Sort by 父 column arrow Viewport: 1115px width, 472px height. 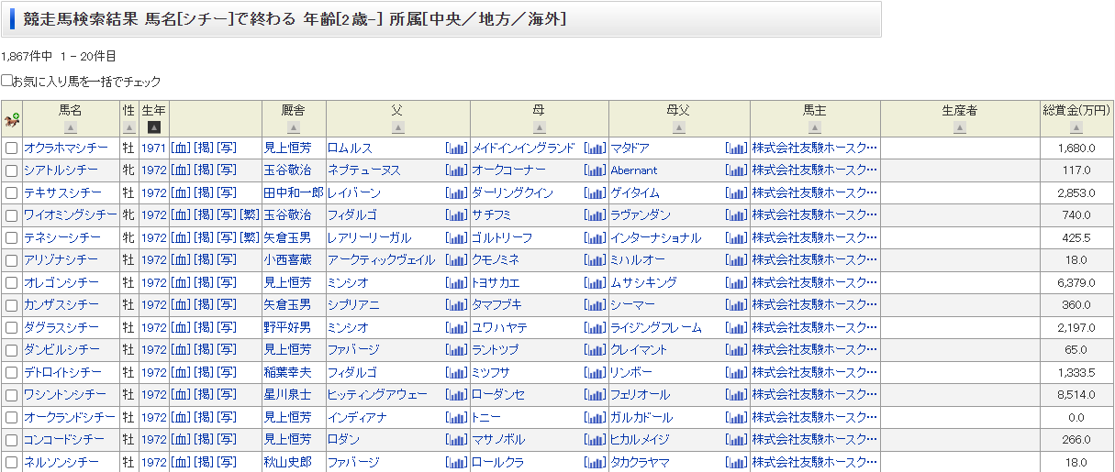[x=397, y=127]
